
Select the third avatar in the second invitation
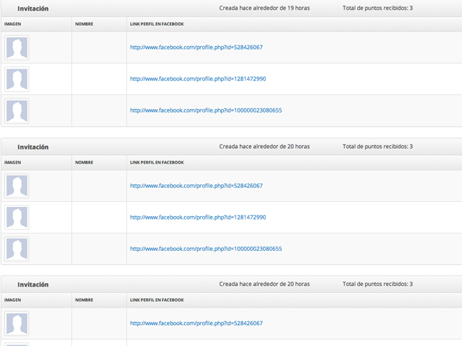17,249
